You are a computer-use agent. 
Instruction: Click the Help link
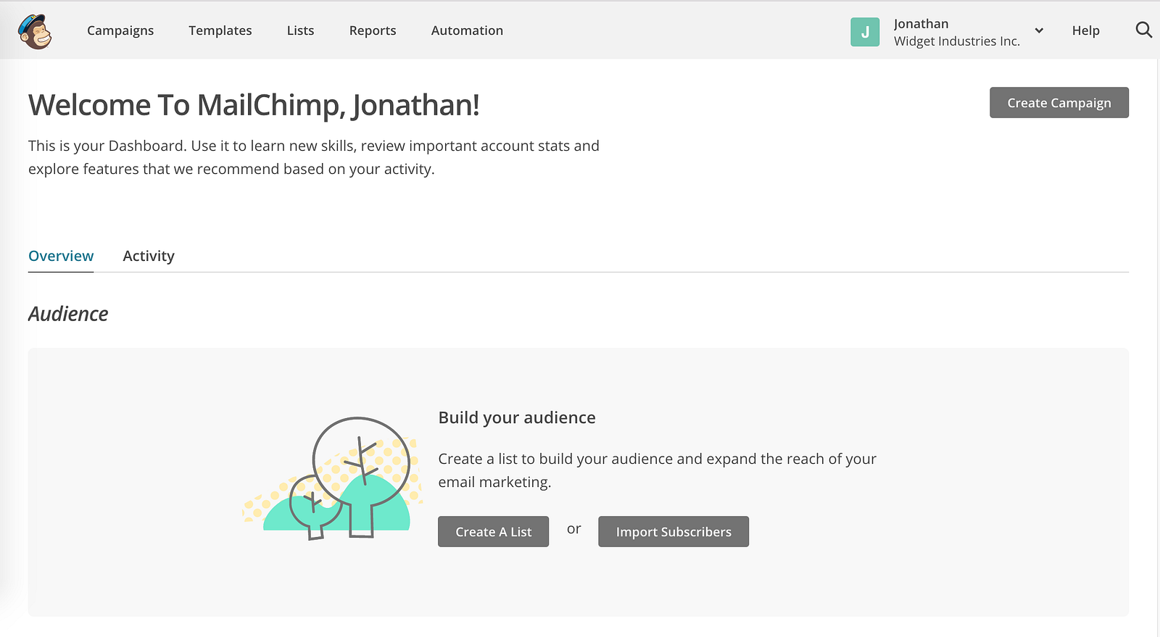1085,30
